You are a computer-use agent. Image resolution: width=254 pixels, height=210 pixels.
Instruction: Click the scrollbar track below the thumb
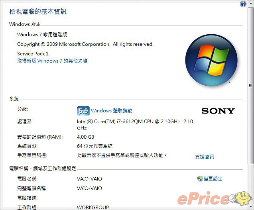(250, 184)
